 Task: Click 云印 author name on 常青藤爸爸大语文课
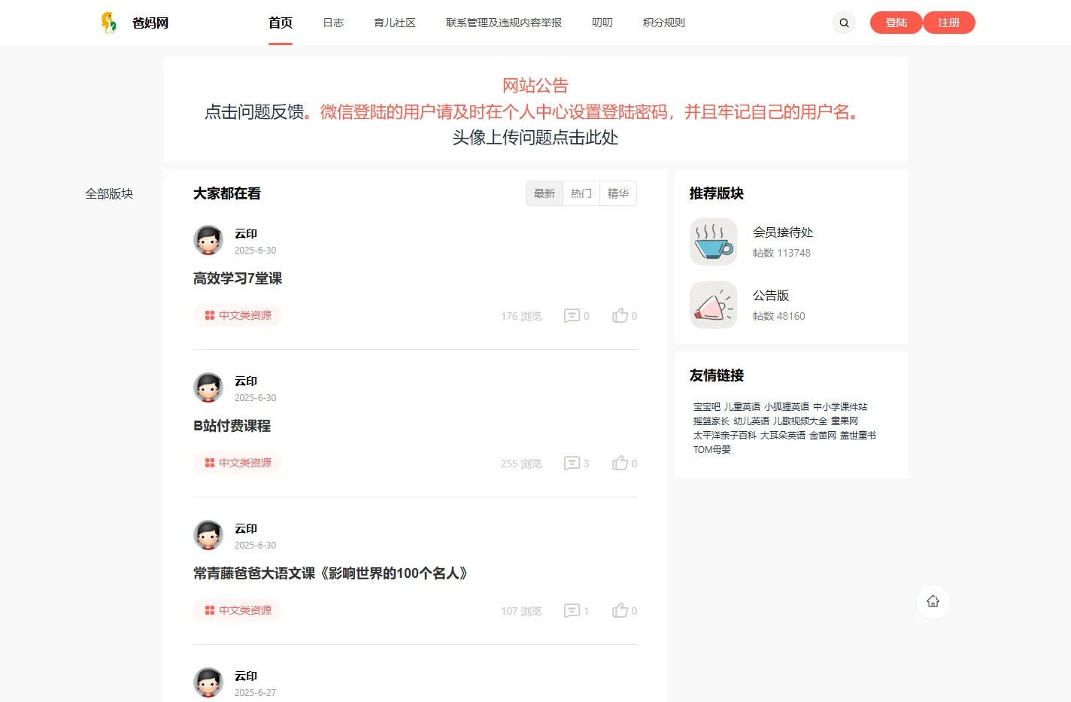[246, 529]
